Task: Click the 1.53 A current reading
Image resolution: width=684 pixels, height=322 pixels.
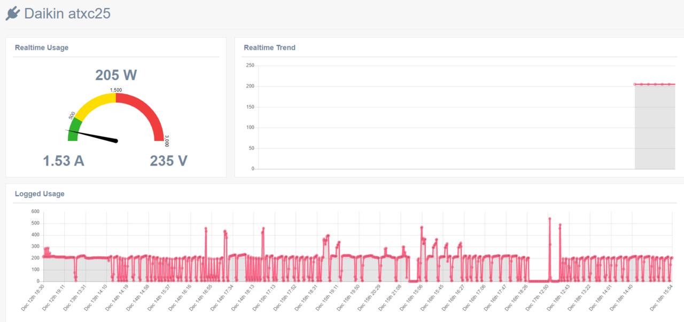Action: tap(64, 160)
